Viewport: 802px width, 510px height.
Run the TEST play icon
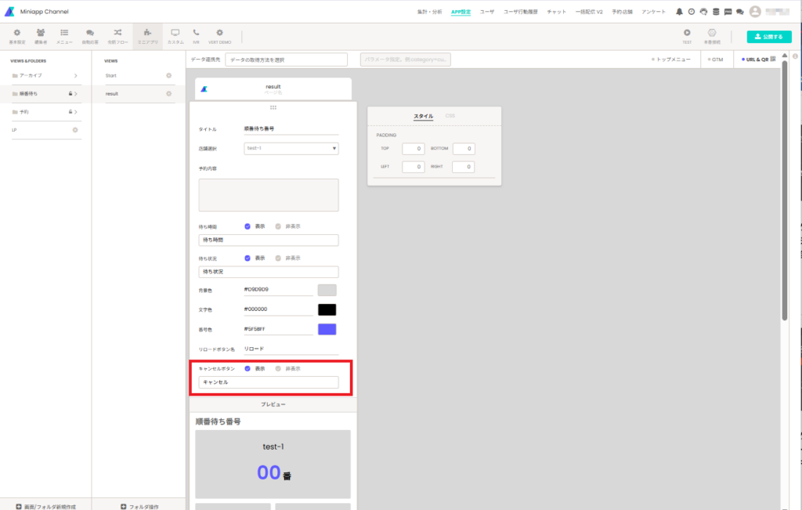(687, 33)
